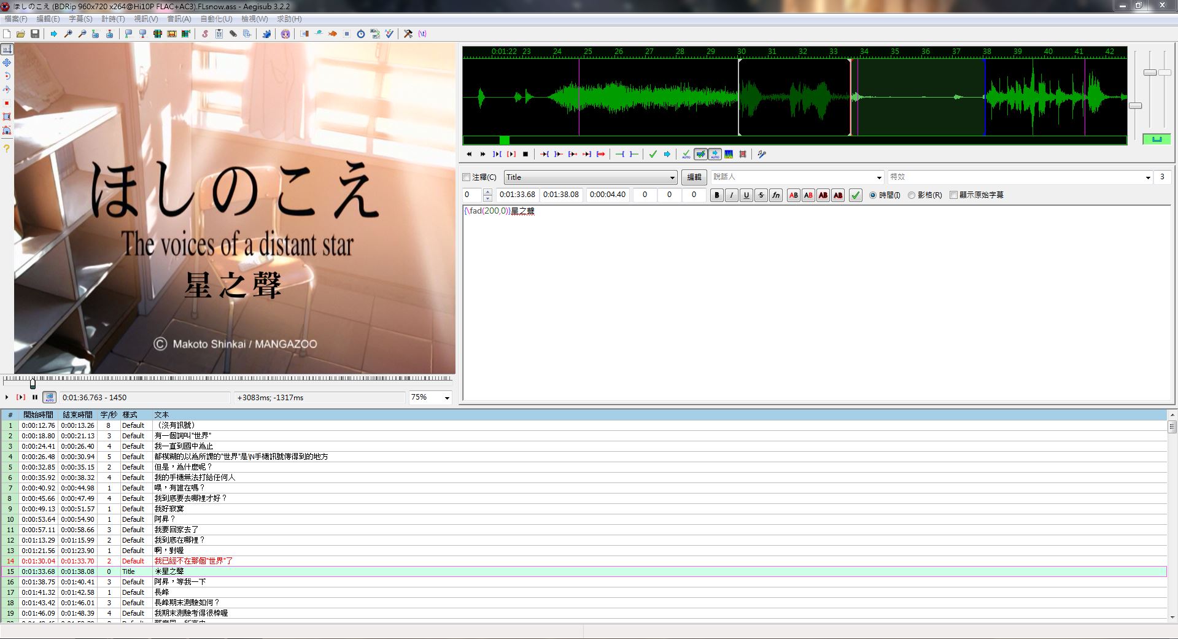Viewport: 1178px width, 639px height.
Task: Open the 檔案(F) file menu
Action: [x=16, y=19]
